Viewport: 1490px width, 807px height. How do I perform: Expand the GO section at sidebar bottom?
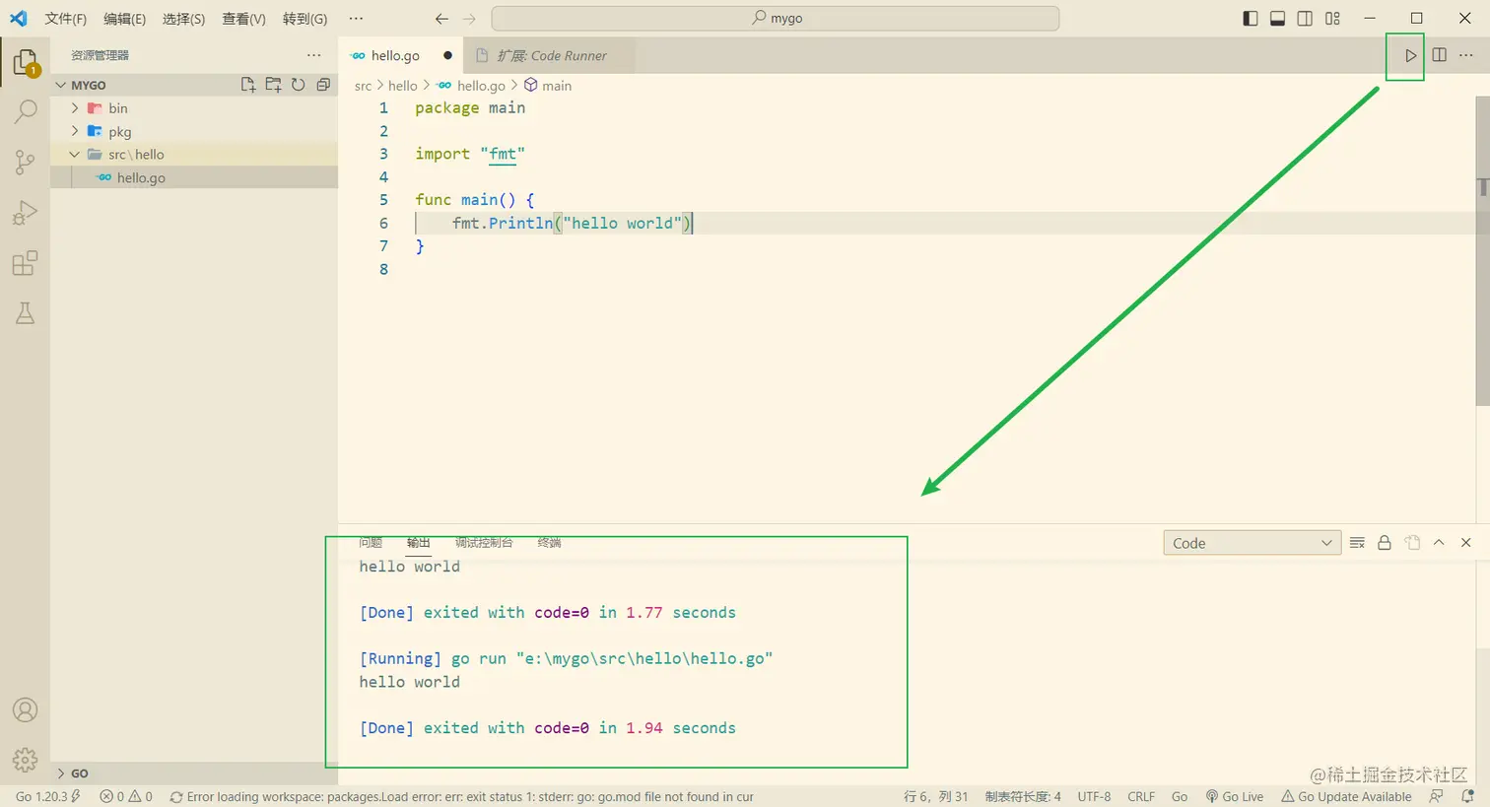[x=194, y=773]
